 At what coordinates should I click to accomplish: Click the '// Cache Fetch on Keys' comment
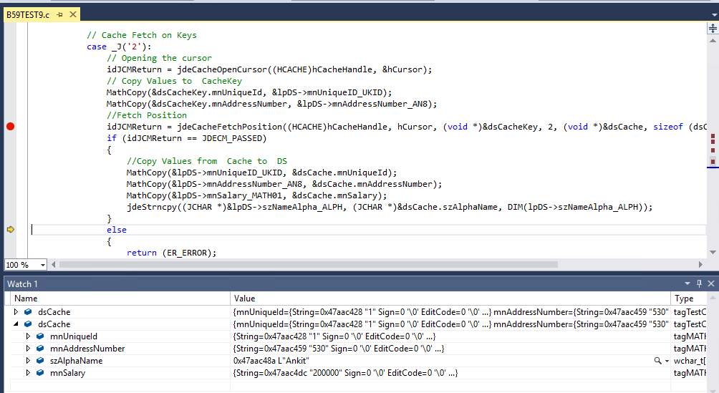click(x=142, y=35)
